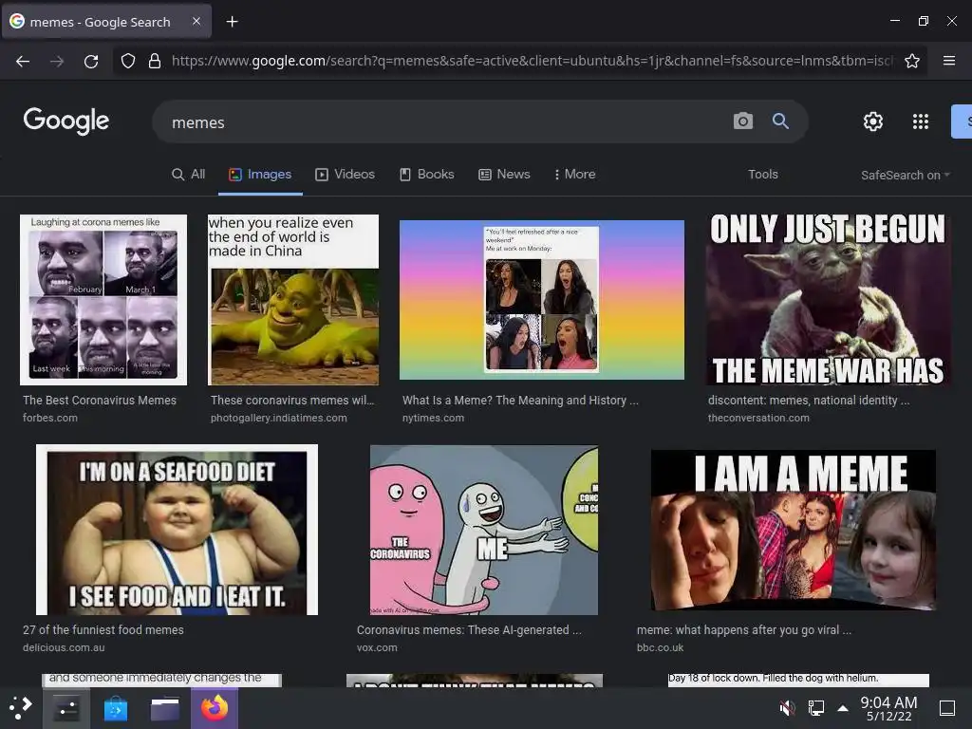The height and width of the screenshot is (729, 972).
Task: Click the Google logo
Action: coord(66,121)
